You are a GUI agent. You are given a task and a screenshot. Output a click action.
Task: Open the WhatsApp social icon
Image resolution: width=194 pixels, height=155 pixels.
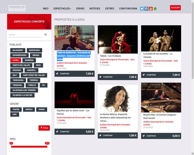click(x=155, y=9)
